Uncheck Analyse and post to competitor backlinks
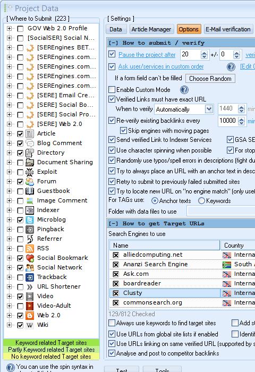The width and height of the screenshot is (255, 372). 112,353
